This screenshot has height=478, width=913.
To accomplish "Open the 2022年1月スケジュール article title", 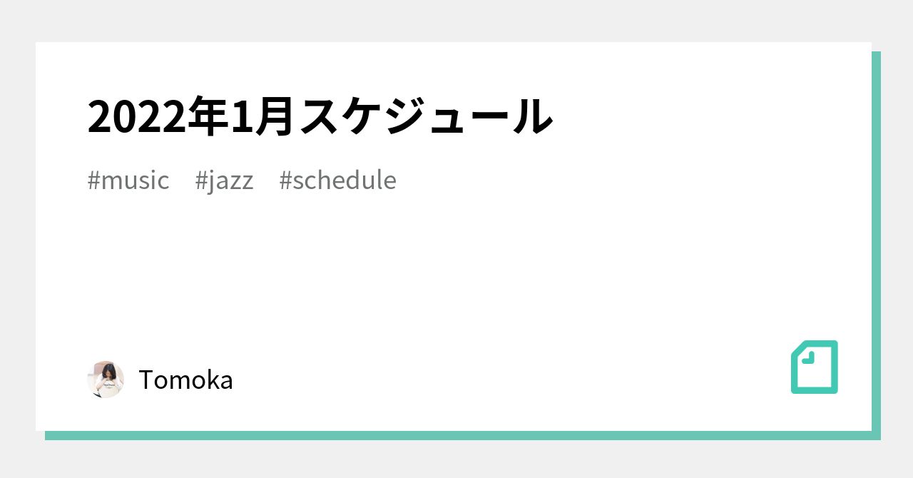I will click(x=320, y=116).
